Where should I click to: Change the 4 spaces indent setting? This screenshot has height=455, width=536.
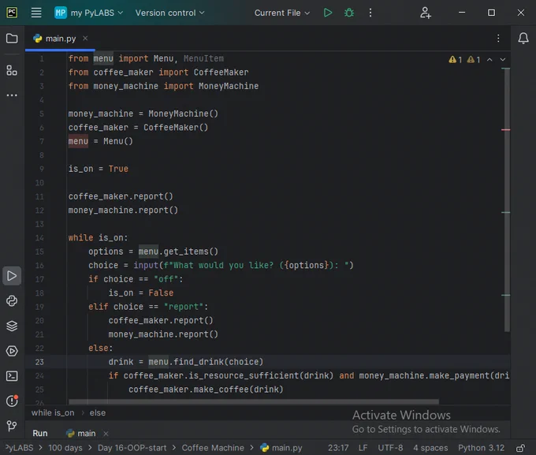pyautogui.click(x=430, y=448)
